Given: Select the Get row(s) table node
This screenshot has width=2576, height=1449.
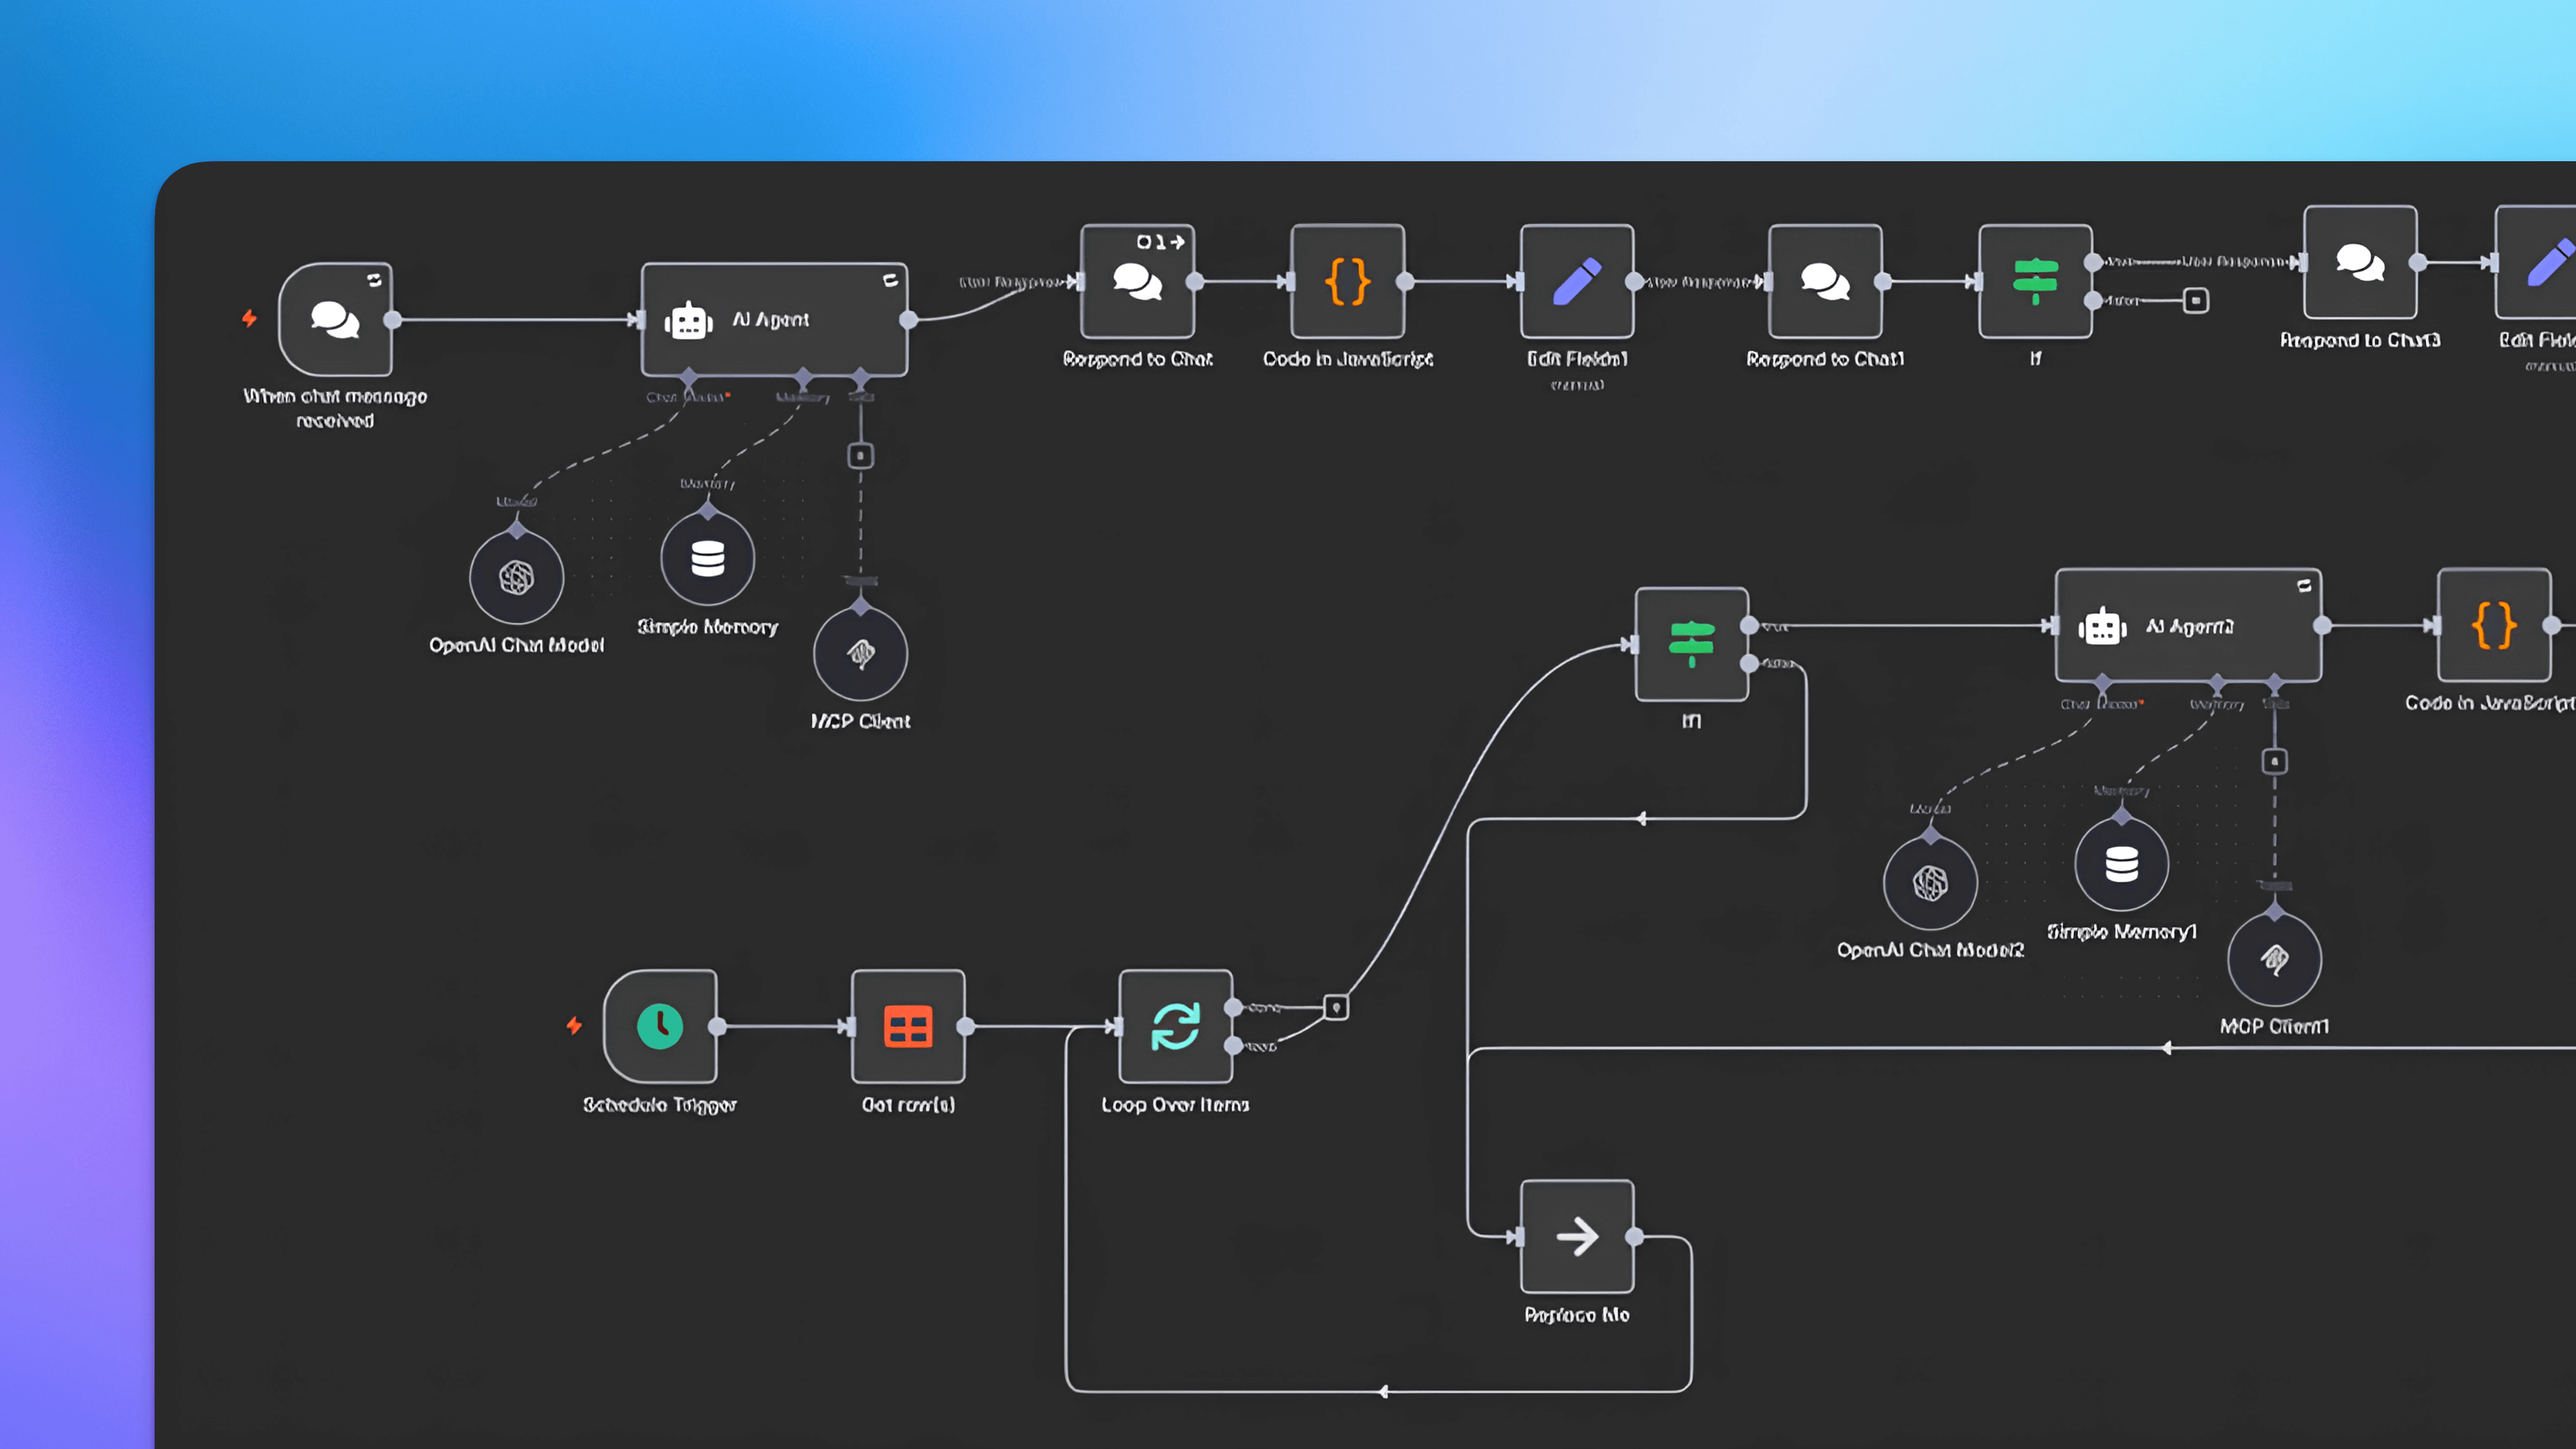Looking at the screenshot, I should [908, 1026].
